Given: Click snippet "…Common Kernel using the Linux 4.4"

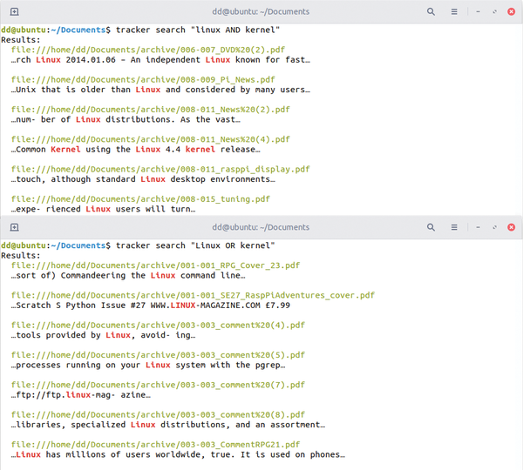Looking at the screenshot, I should [x=135, y=149].
